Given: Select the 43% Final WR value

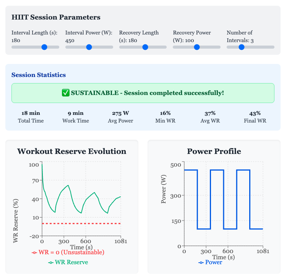Looking at the screenshot, I should (255, 113).
